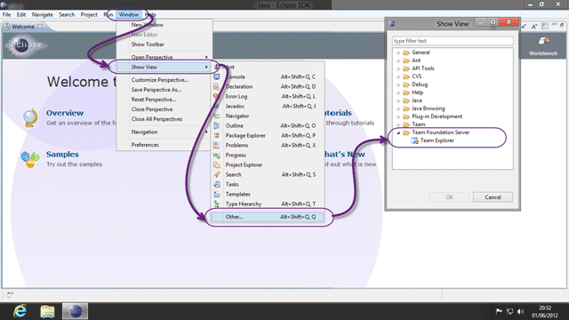This screenshot has width=569, height=320.
Task: Click the Overview globe icon
Action: coord(30,117)
